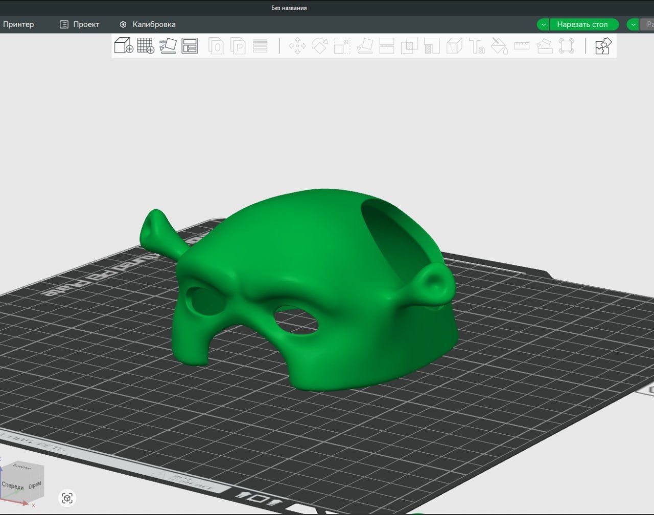Open the Support painting tool
654x515 pixels.
tap(432, 46)
